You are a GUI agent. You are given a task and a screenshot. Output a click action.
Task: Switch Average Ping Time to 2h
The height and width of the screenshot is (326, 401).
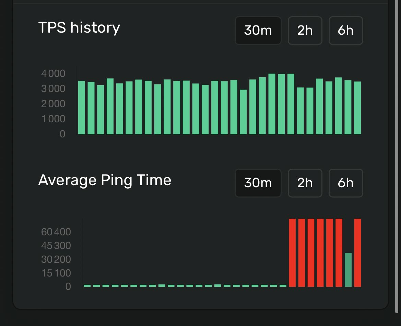click(x=305, y=183)
